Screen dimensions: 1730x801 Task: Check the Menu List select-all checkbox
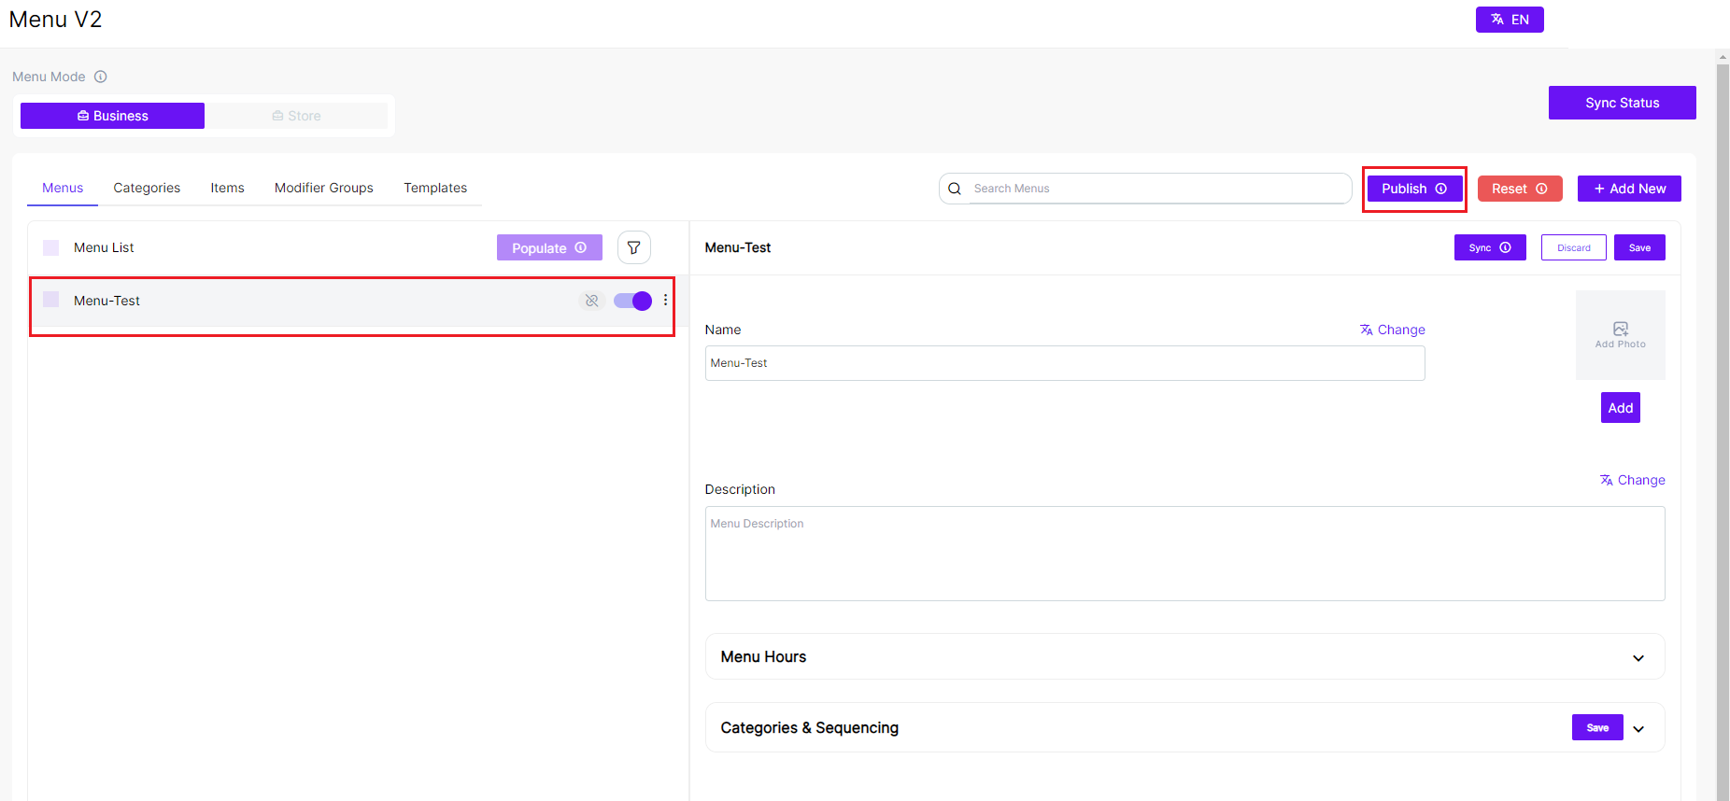click(x=51, y=247)
